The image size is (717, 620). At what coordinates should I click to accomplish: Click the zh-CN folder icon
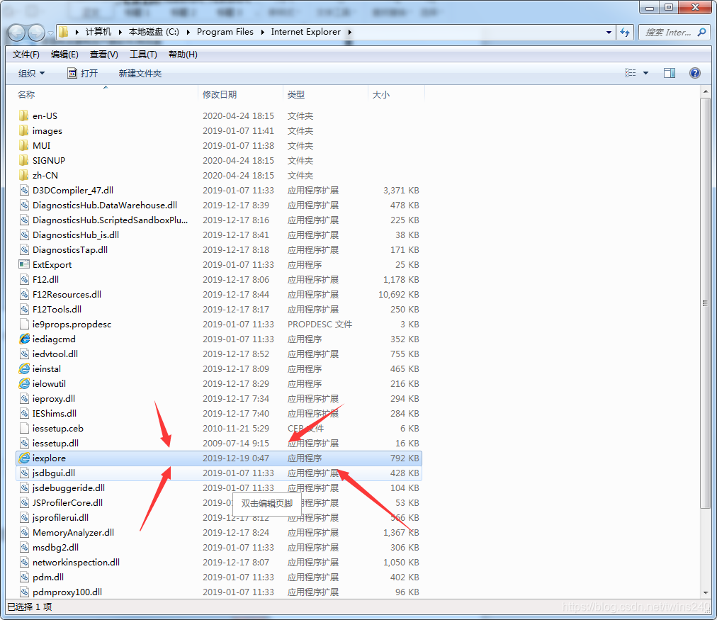tap(24, 176)
